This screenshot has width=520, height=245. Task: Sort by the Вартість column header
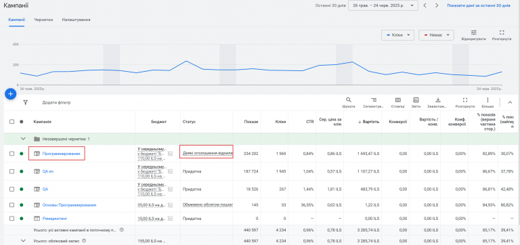pyautogui.click(x=368, y=122)
